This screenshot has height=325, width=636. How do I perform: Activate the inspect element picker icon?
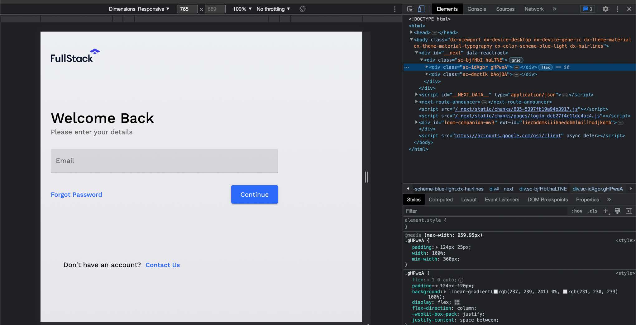click(410, 9)
